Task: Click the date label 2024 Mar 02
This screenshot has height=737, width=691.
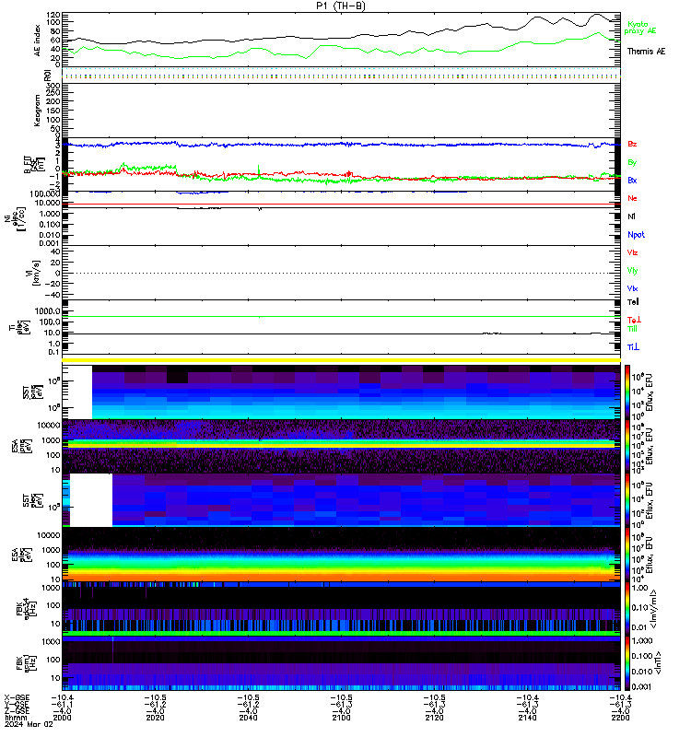Action: click(x=29, y=724)
